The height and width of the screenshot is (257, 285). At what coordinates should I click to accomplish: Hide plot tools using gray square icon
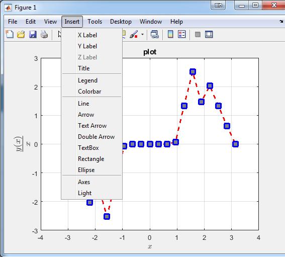pyautogui.click(x=198, y=34)
